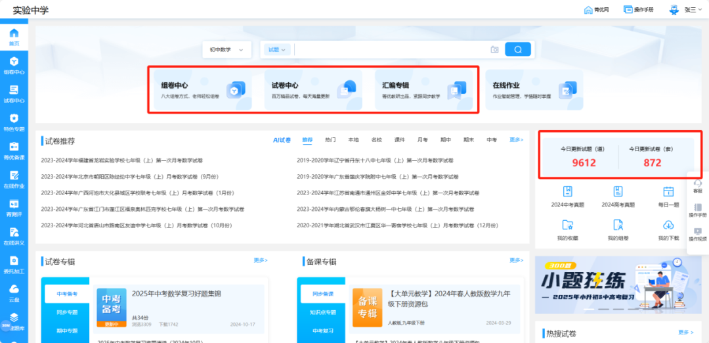
Task: Open the 试题 search type dropdown
Action: (277, 50)
